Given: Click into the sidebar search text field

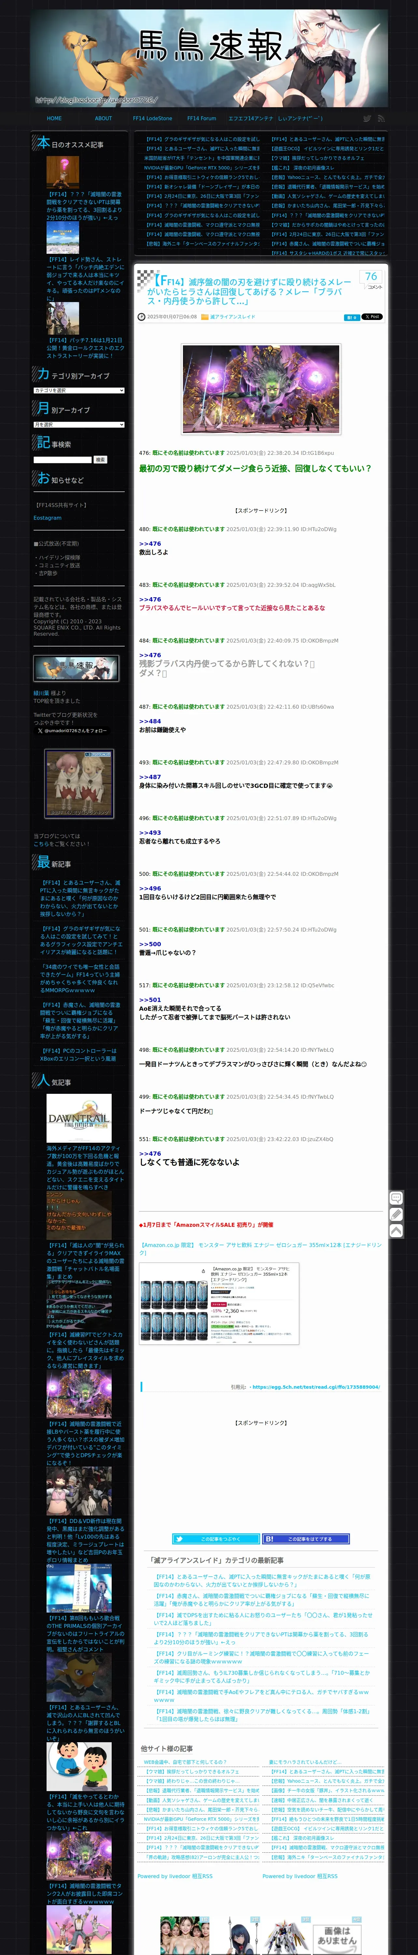Looking at the screenshot, I should point(62,459).
